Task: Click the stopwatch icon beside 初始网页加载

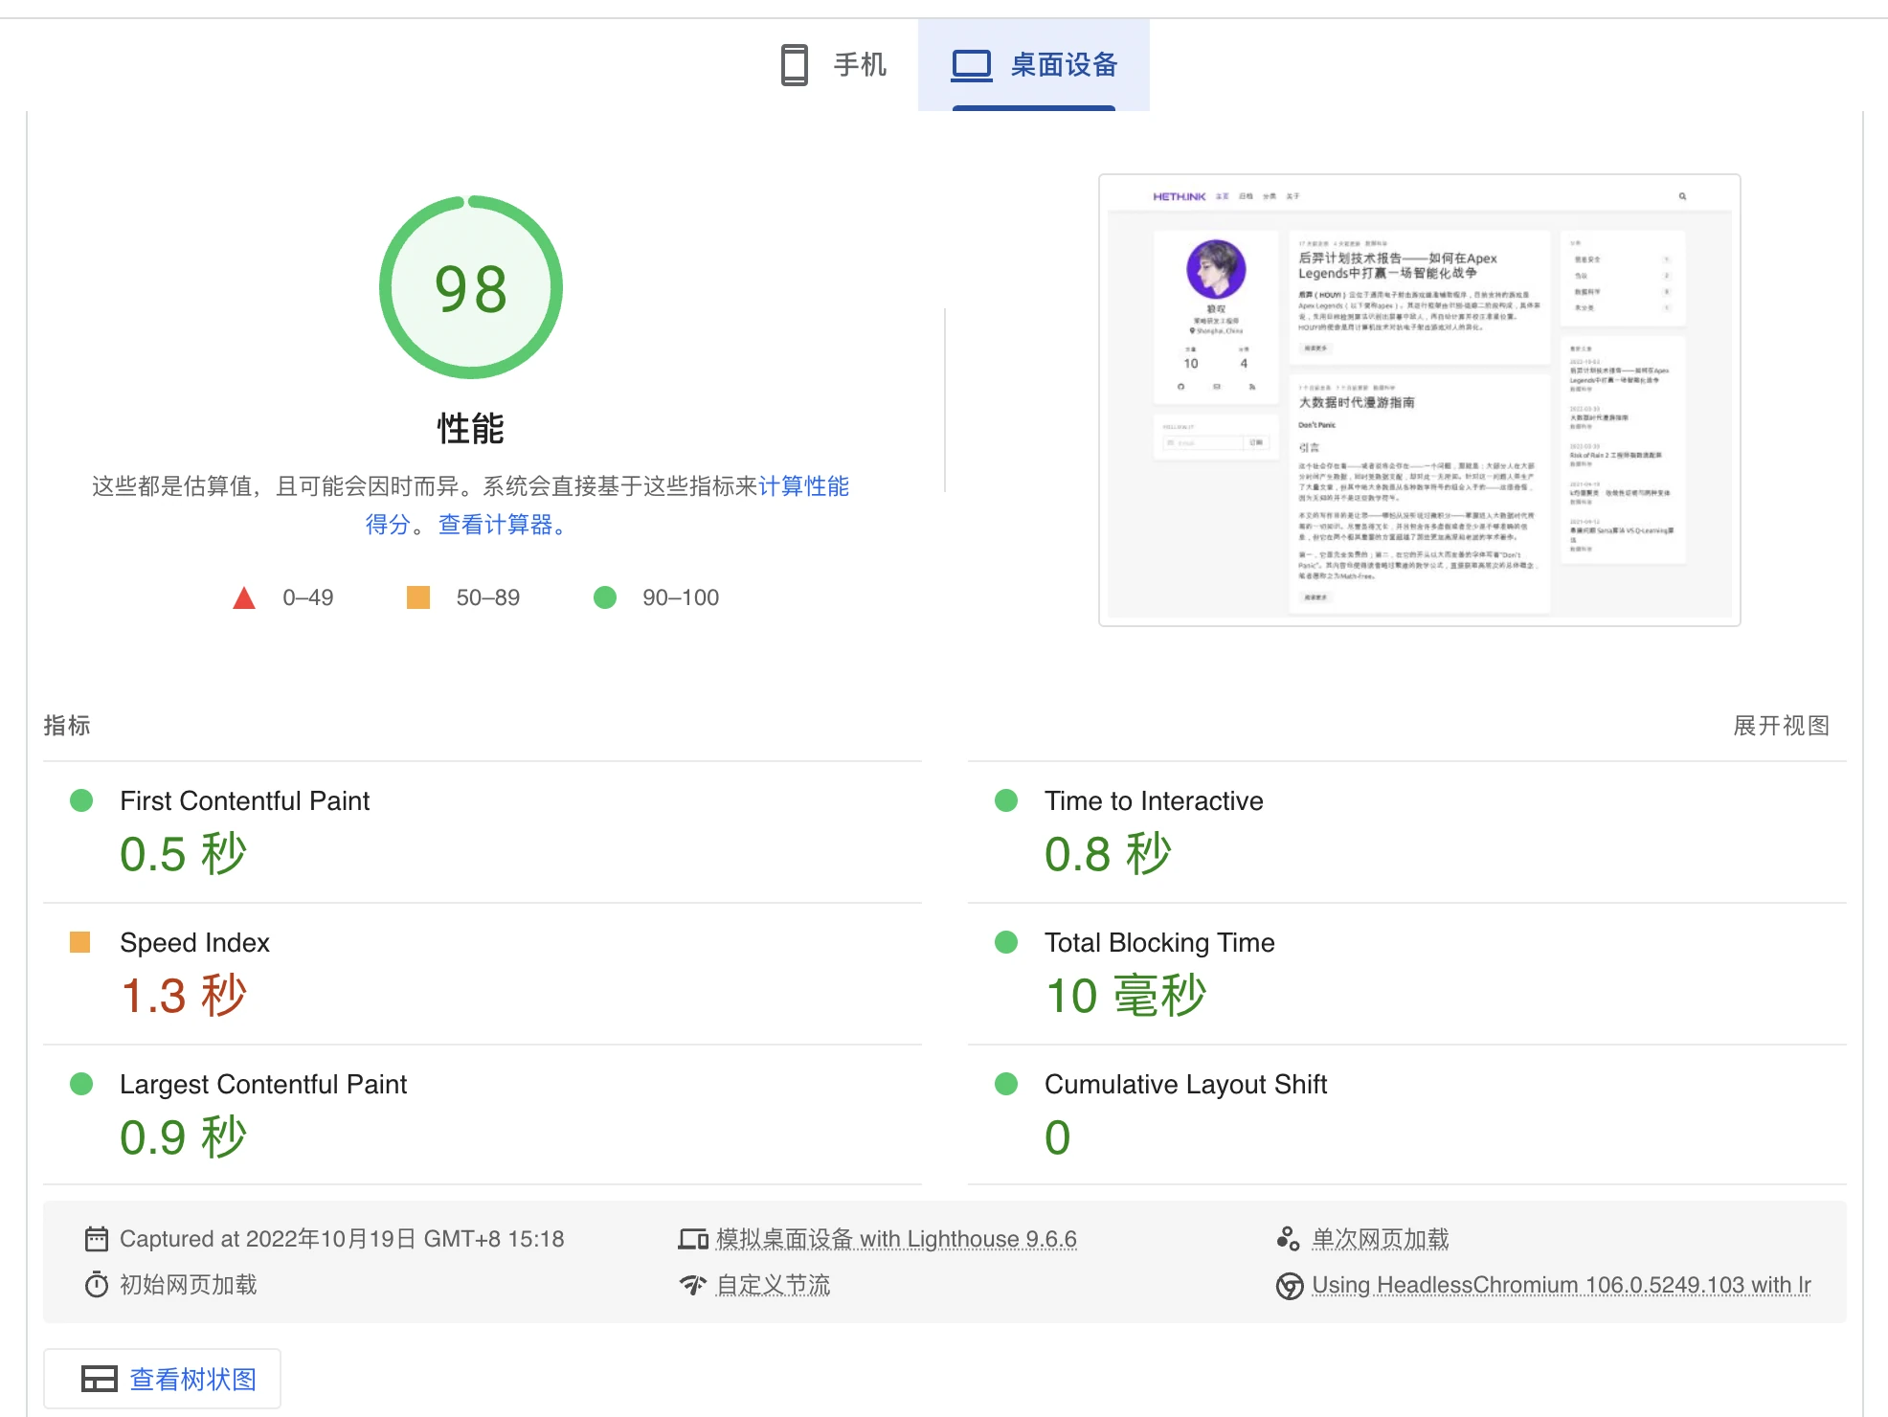Action: click(x=97, y=1285)
